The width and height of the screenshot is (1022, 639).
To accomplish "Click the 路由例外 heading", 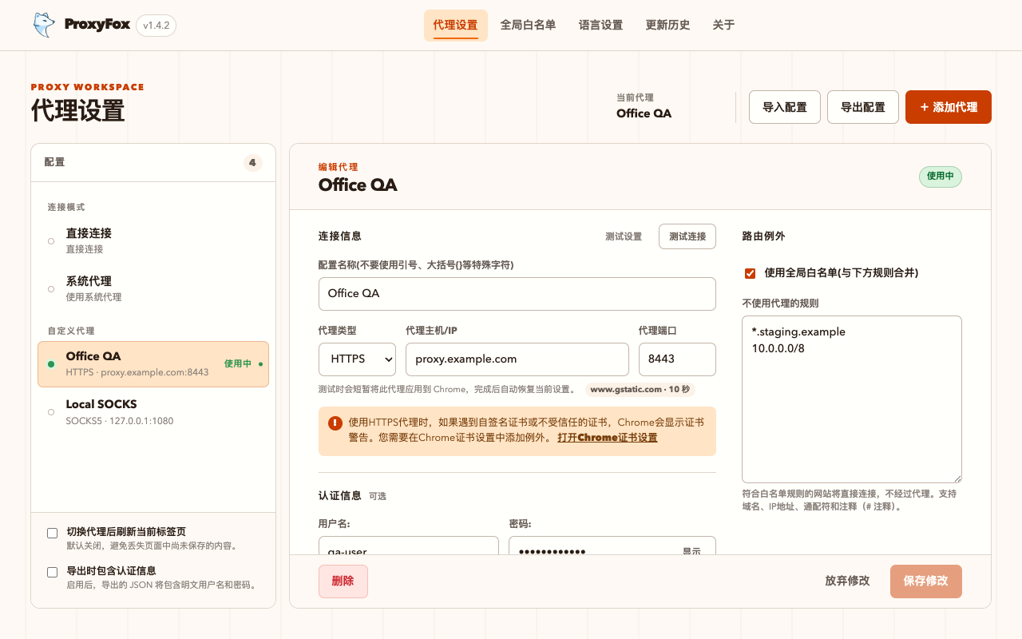I will pyautogui.click(x=763, y=236).
